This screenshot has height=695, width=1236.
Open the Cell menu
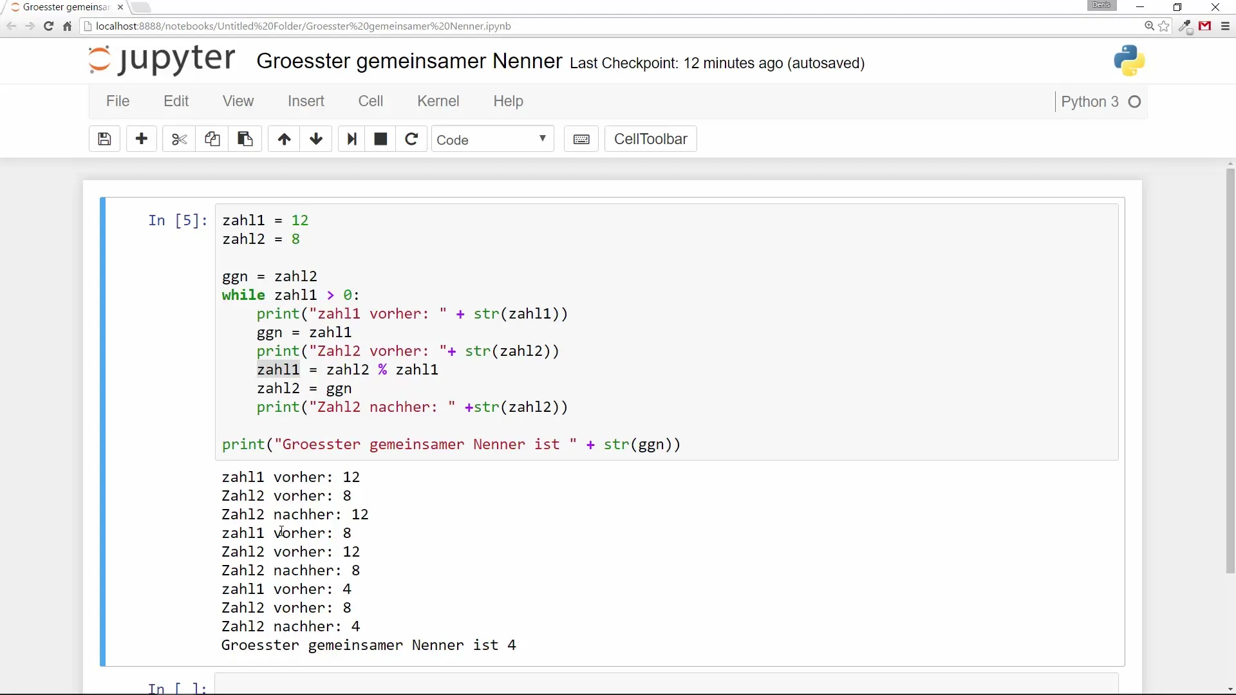[370, 101]
